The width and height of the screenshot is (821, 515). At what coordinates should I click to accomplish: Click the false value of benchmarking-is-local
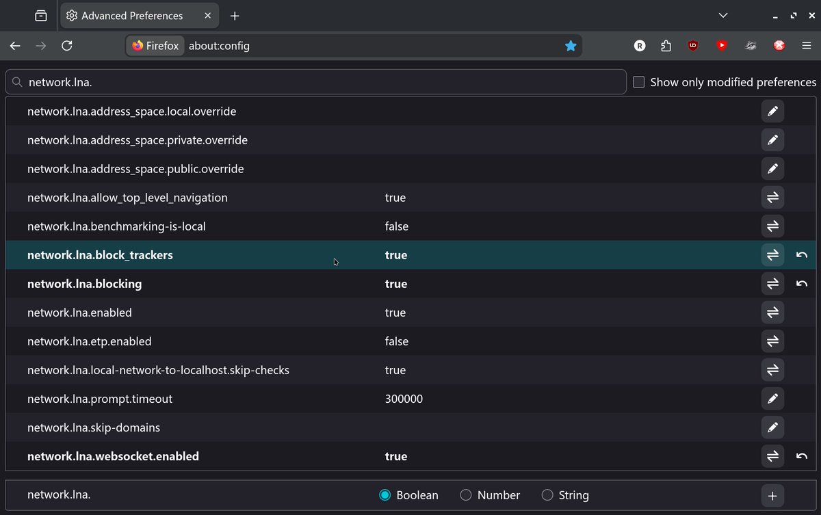[x=397, y=226]
